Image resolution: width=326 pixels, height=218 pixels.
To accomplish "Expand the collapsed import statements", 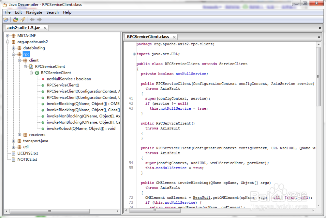I will tap(134, 54).
